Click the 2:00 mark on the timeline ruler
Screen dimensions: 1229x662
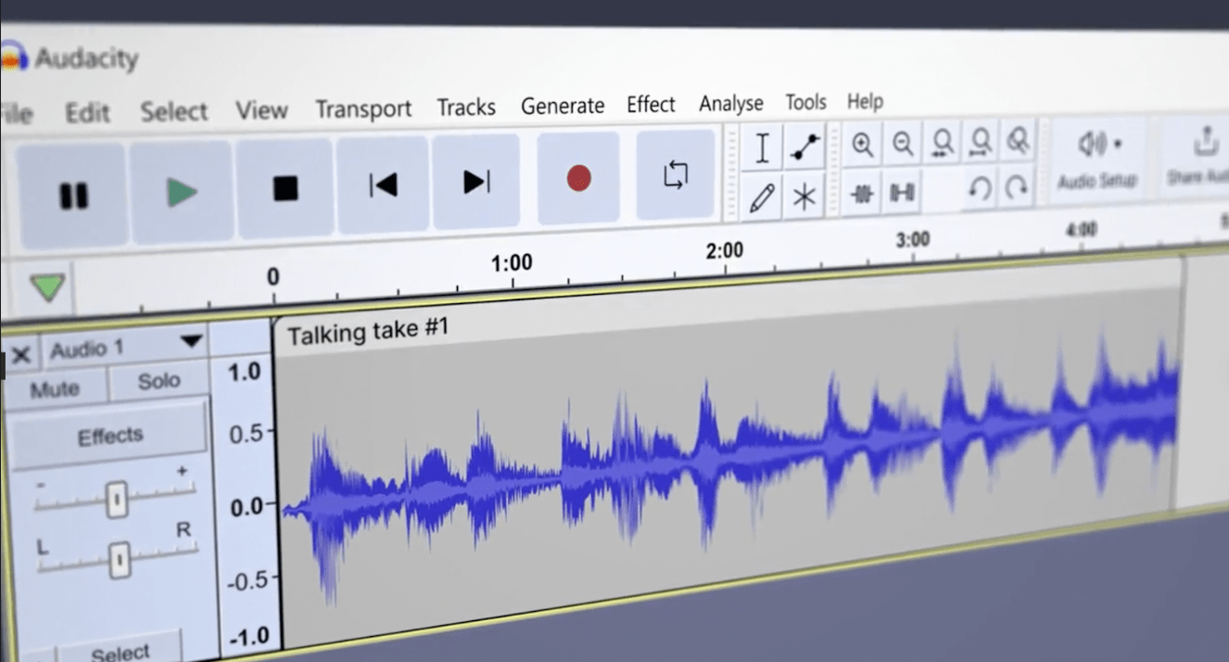(724, 250)
